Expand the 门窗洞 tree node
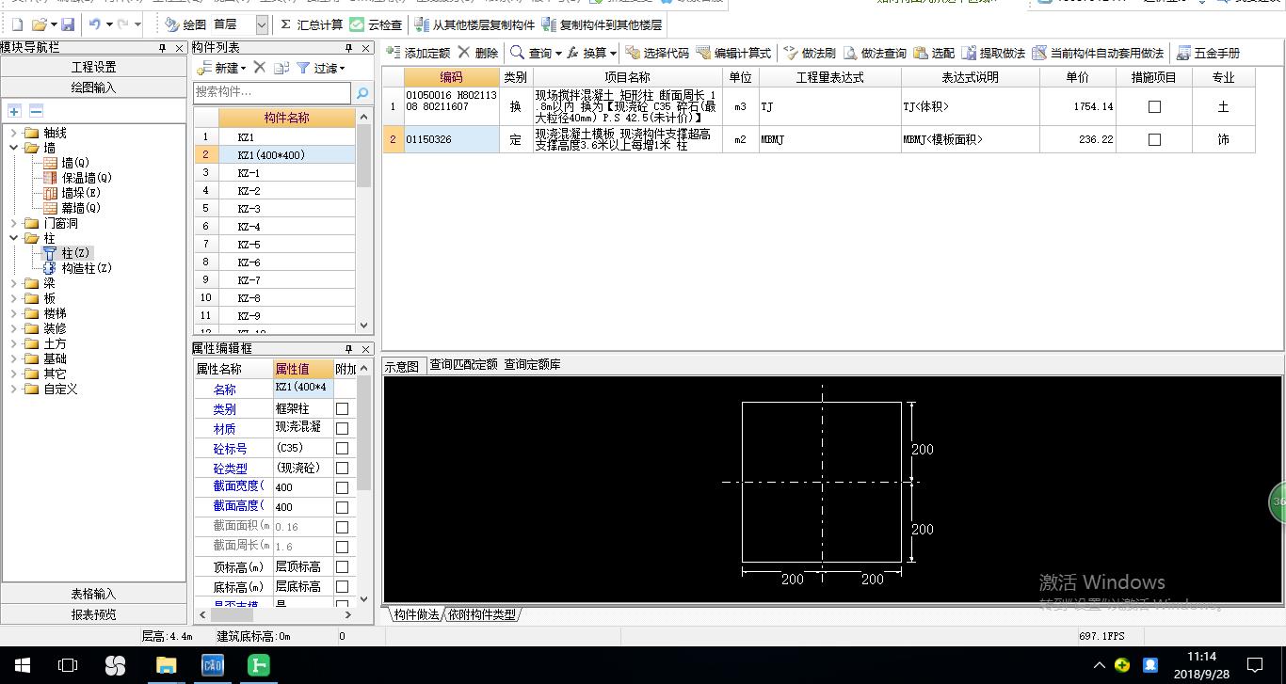The height and width of the screenshot is (684, 1286). click(x=13, y=223)
